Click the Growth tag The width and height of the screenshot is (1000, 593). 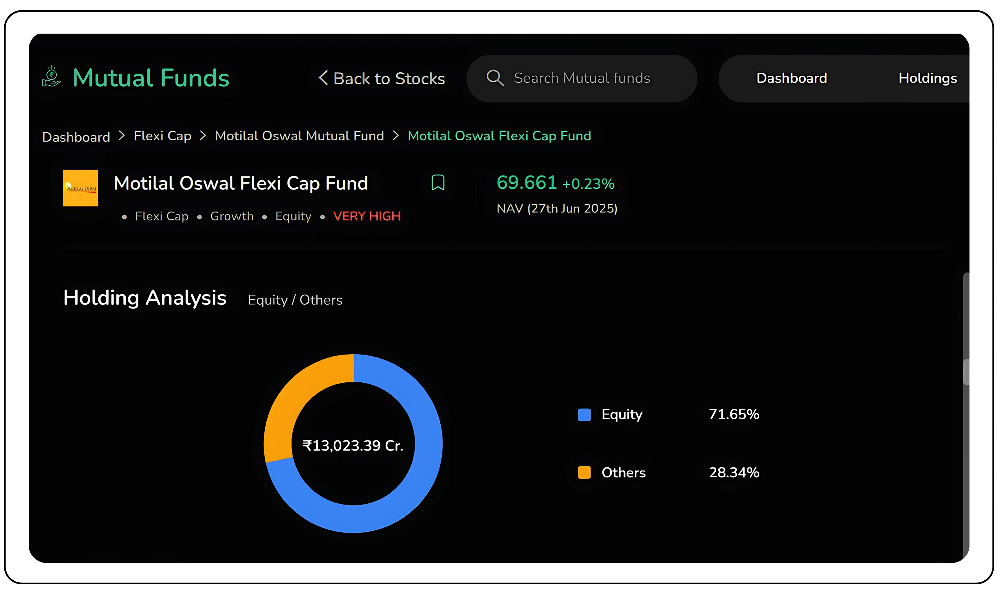point(232,216)
